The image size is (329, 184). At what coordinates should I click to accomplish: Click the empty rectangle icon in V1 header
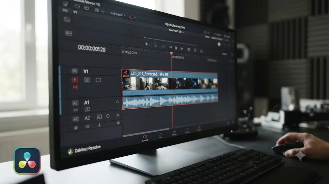[x=98, y=80]
